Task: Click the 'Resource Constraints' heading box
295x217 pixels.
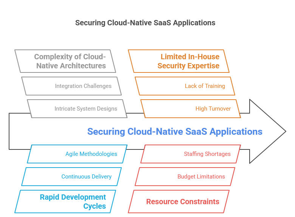Action: pyautogui.click(x=179, y=202)
